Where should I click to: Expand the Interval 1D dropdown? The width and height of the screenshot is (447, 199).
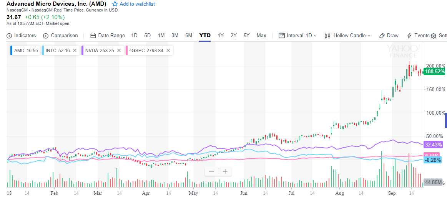pos(315,36)
